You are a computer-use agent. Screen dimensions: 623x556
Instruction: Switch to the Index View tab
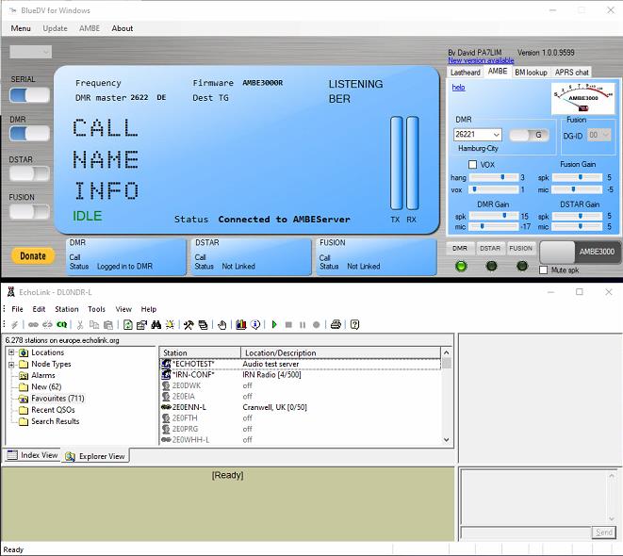[33, 455]
